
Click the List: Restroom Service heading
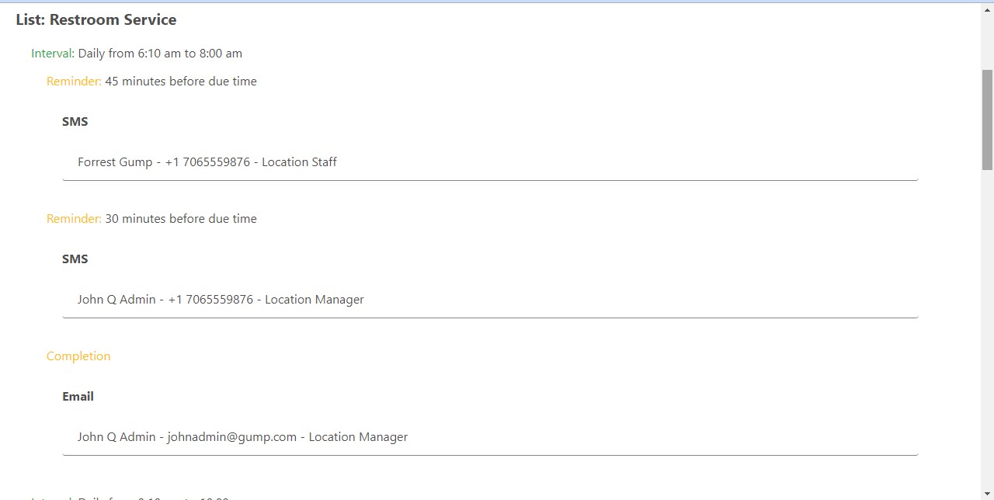coord(96,19)
